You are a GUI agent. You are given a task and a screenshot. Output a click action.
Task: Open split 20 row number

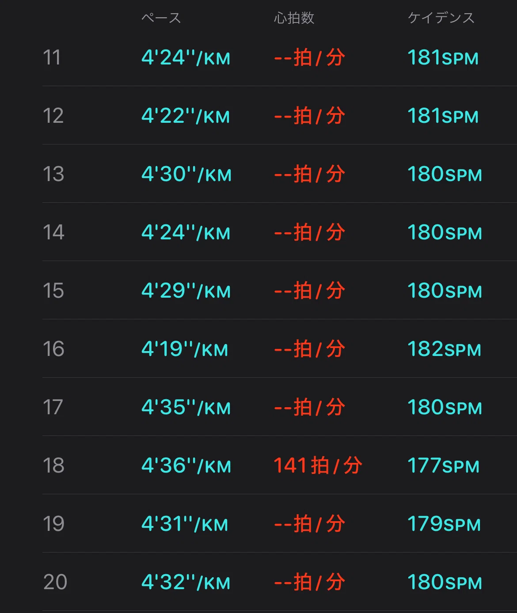[x=55, y=582]
